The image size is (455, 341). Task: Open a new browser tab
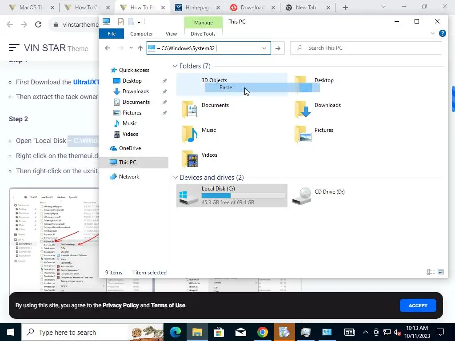345,8
